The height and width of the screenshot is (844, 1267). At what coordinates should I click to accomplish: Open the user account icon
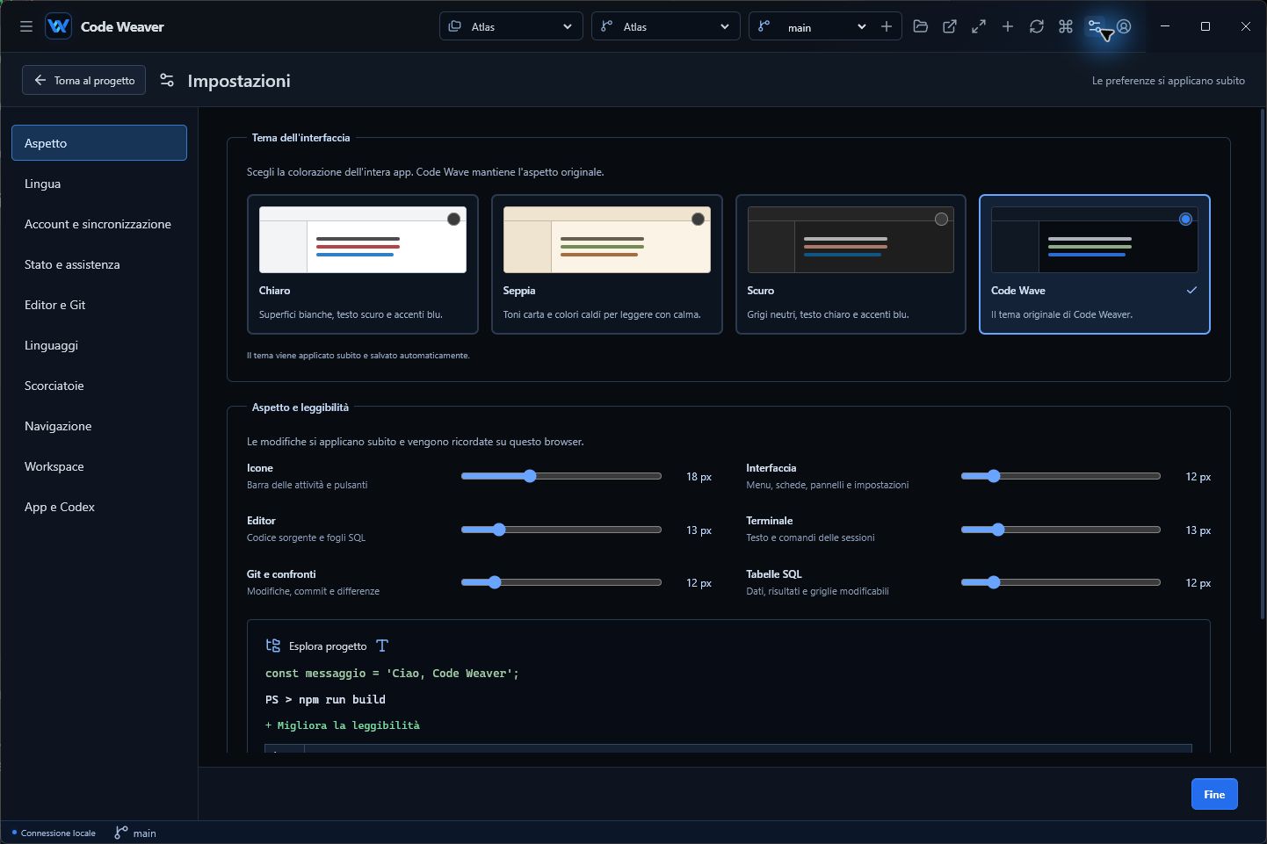click(x=1124, y=26)
